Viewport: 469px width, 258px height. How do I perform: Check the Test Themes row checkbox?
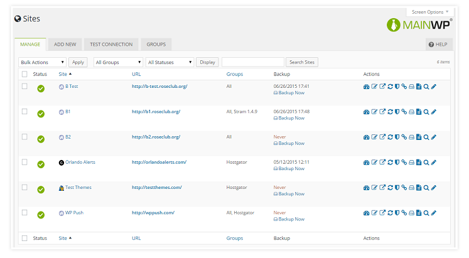(24, 188)
